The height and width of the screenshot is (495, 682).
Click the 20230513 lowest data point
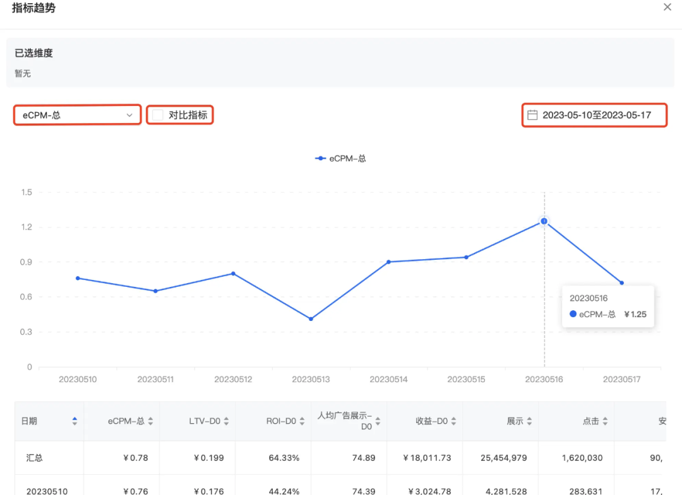pyautogui.click(x=311, y=318)
